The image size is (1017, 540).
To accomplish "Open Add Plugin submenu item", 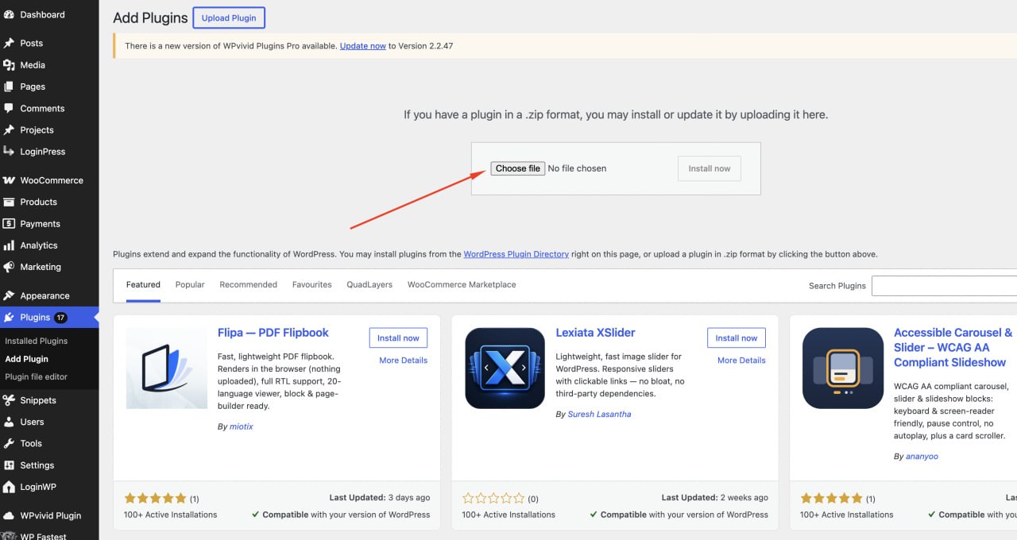I will (x=27, y=359).
